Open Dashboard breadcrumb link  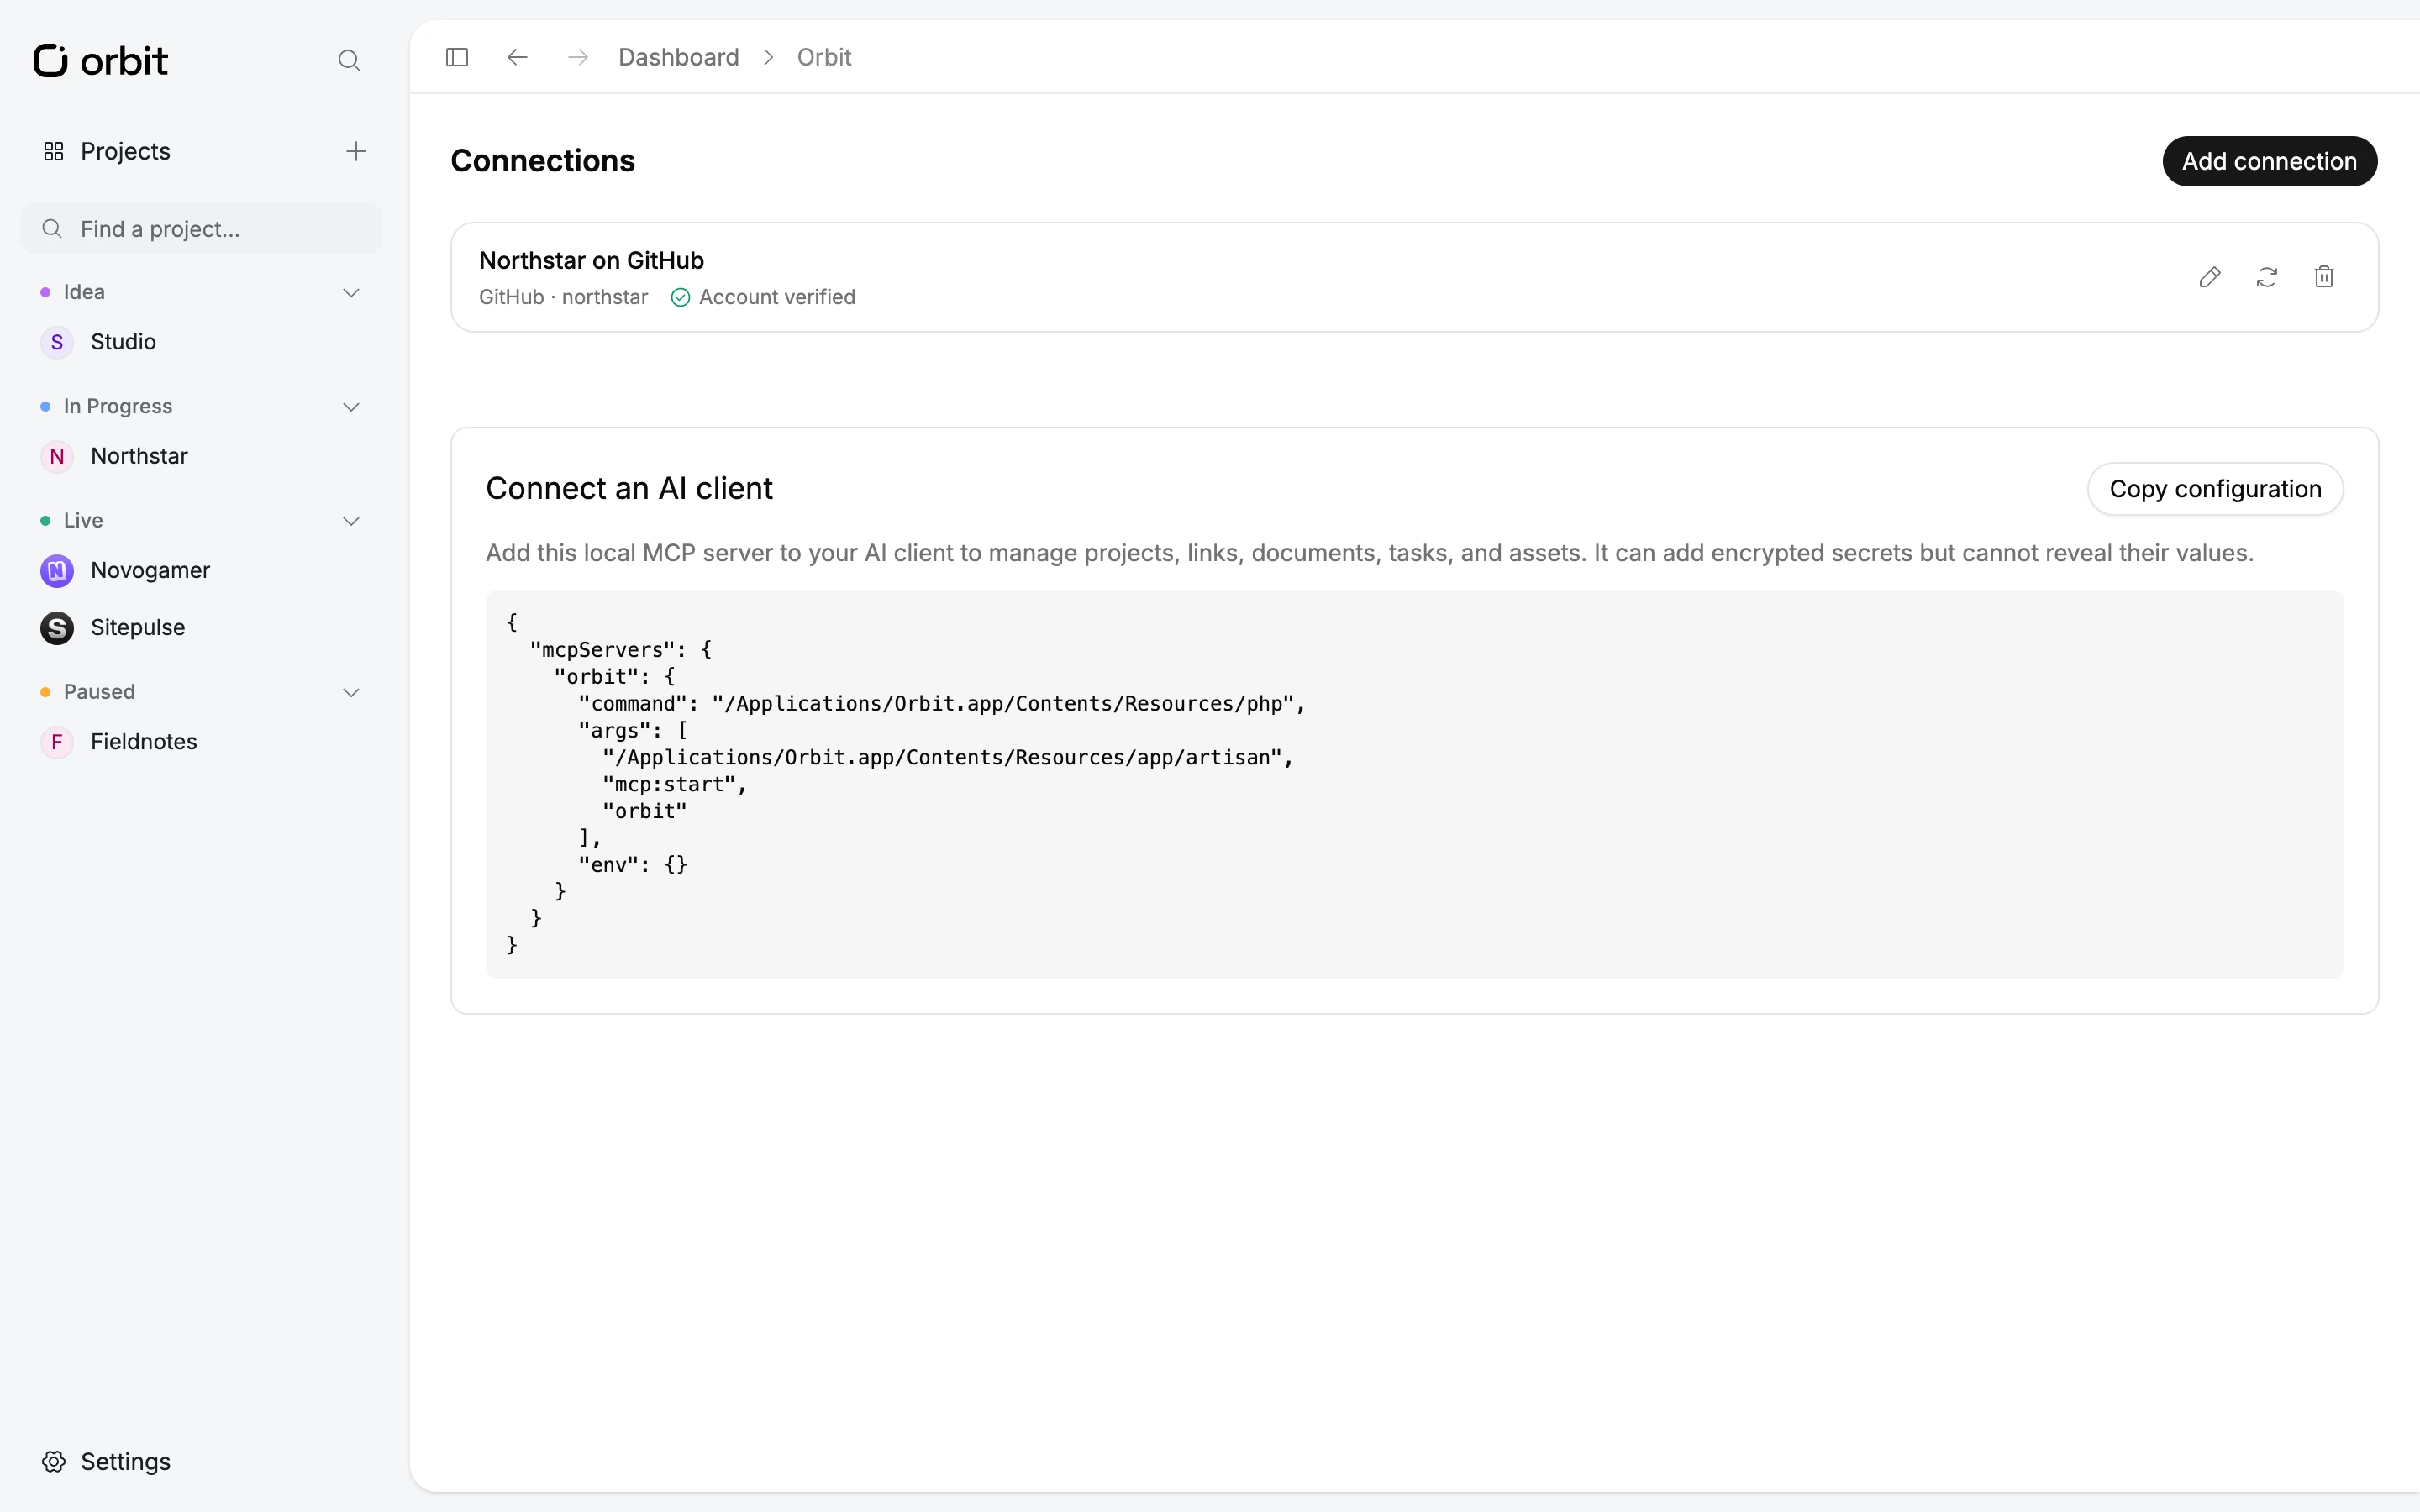[x=678, y=57]
